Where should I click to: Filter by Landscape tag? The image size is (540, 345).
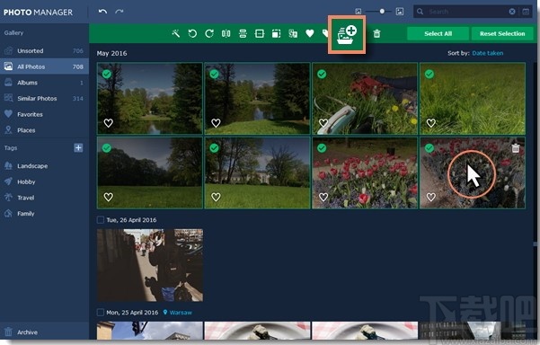pyautogui.click(x=44, y=165)
